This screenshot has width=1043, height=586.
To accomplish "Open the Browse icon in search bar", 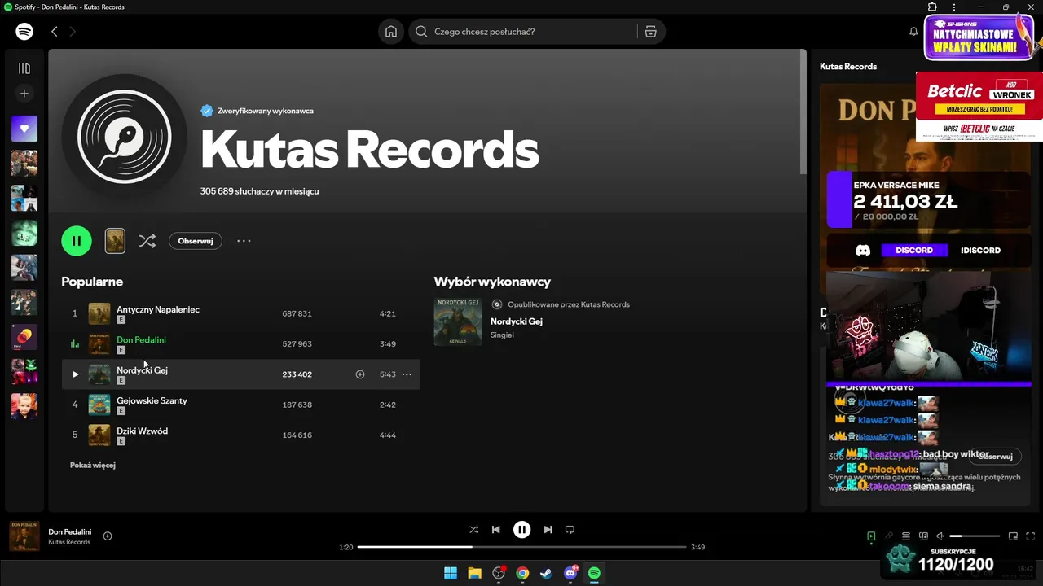I will click(650, 32).
